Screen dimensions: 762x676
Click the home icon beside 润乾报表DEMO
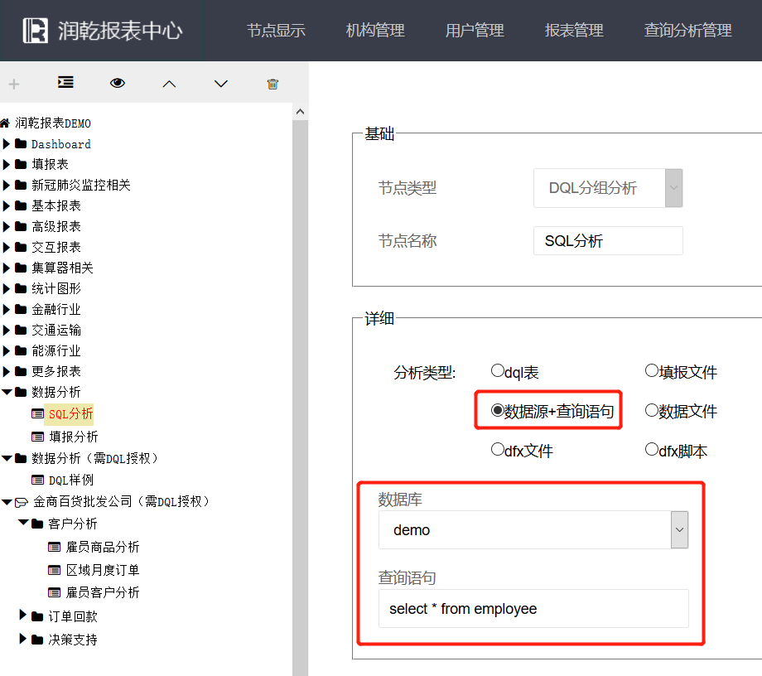coord(6,123)
